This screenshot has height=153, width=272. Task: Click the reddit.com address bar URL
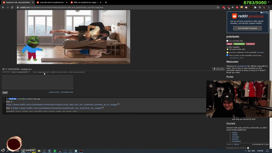(62, 8)
